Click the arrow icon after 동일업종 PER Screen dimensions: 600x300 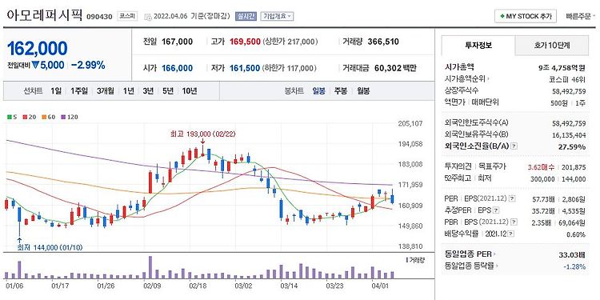click(x=494, y=254)
